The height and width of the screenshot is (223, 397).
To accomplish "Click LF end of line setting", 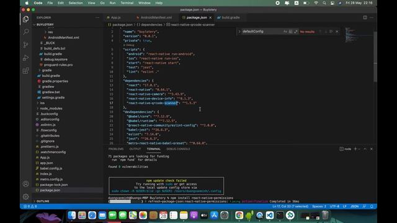I will [345, 206].
